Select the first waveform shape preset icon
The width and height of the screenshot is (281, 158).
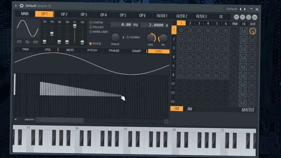[19, 42]
